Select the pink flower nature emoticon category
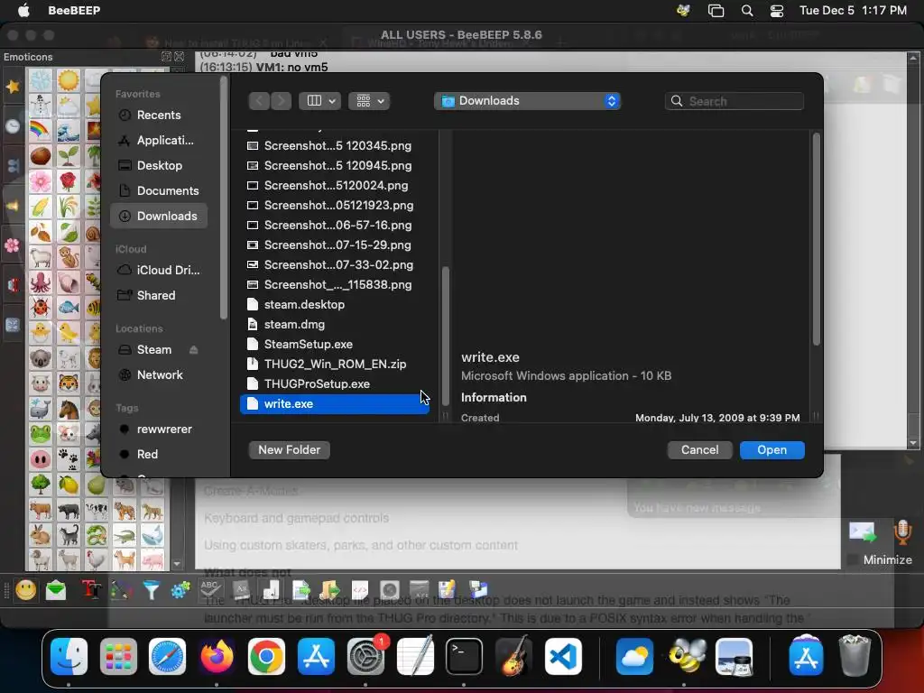The height and width of the screenshot is (693, 924). point(13,245)
